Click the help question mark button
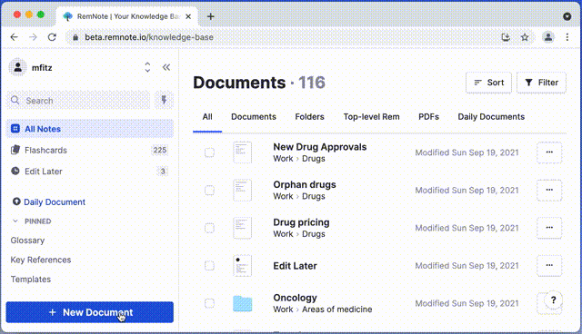This screenshot has width=582, height=334. tap(554, 300)
